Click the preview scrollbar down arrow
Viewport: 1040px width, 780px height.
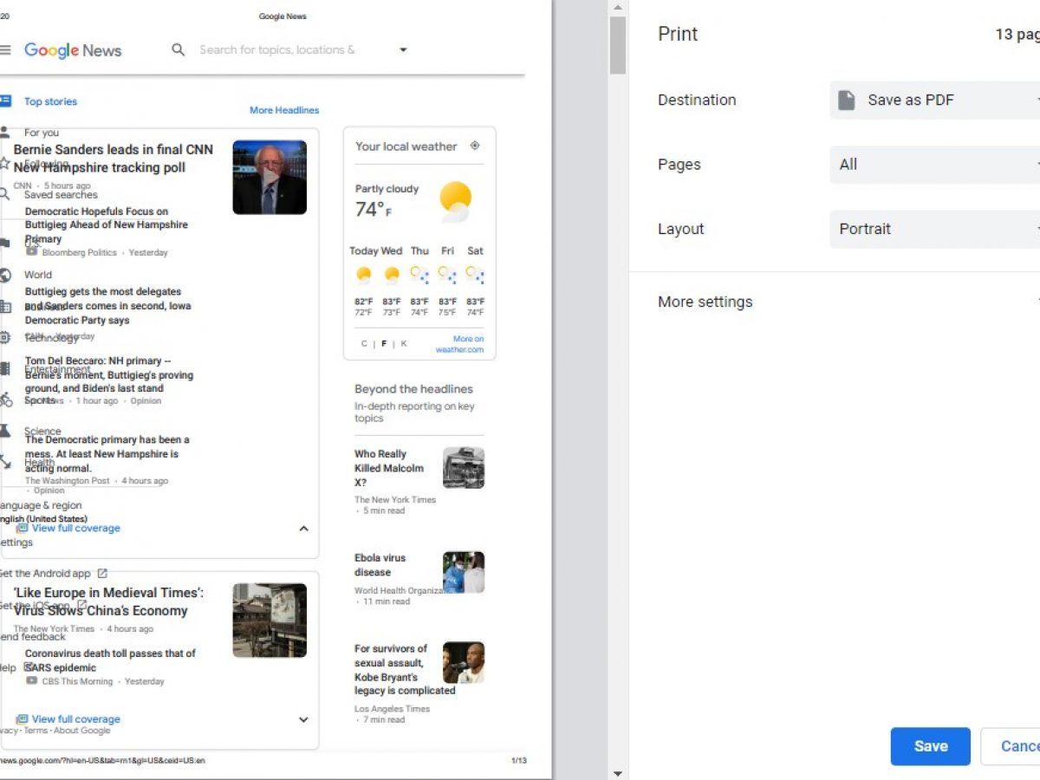pyautogui.click(x=617, y=772)
